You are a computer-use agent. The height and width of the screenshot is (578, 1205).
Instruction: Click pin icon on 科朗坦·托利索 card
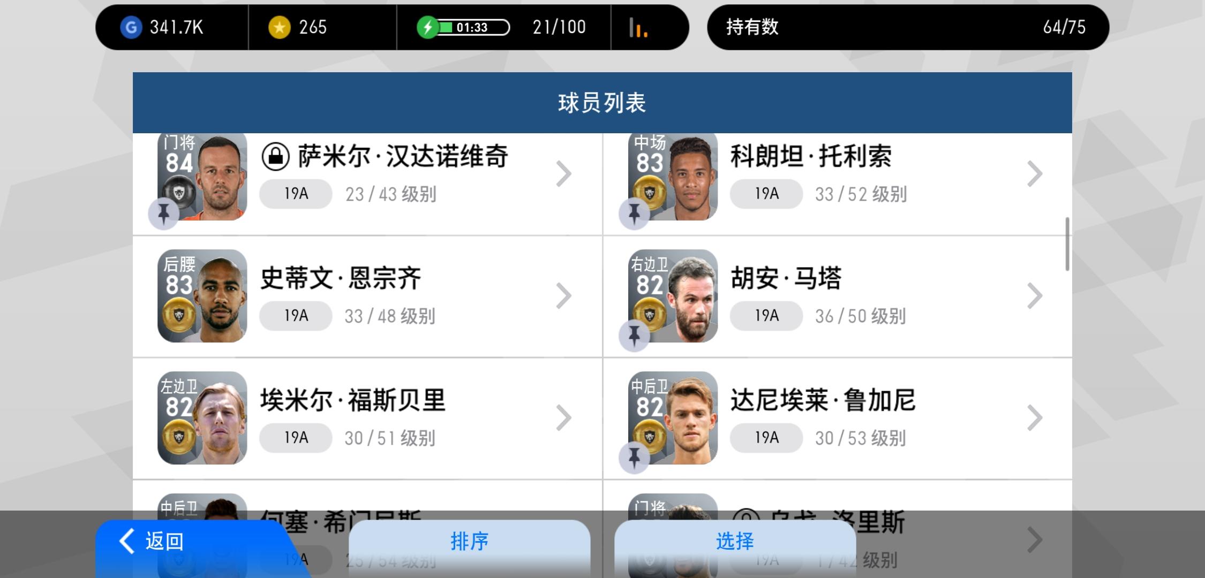pyautogui.click(x=634, y=214)
